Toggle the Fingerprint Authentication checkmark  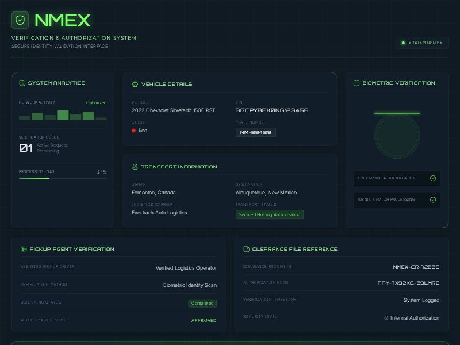pos(432,178)
